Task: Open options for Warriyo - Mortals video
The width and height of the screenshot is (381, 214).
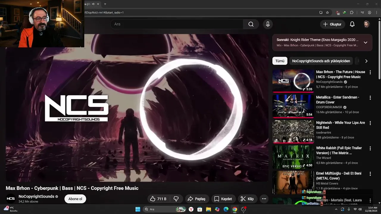Action: point(370,201)
